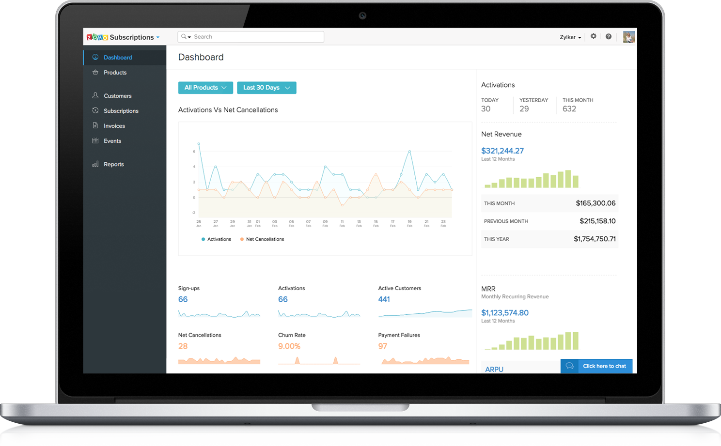Image resolution: width=721 pixels, height=446 pixels.
Task: Expand the Zylkar organization dropdown
Action: point(570,37)
